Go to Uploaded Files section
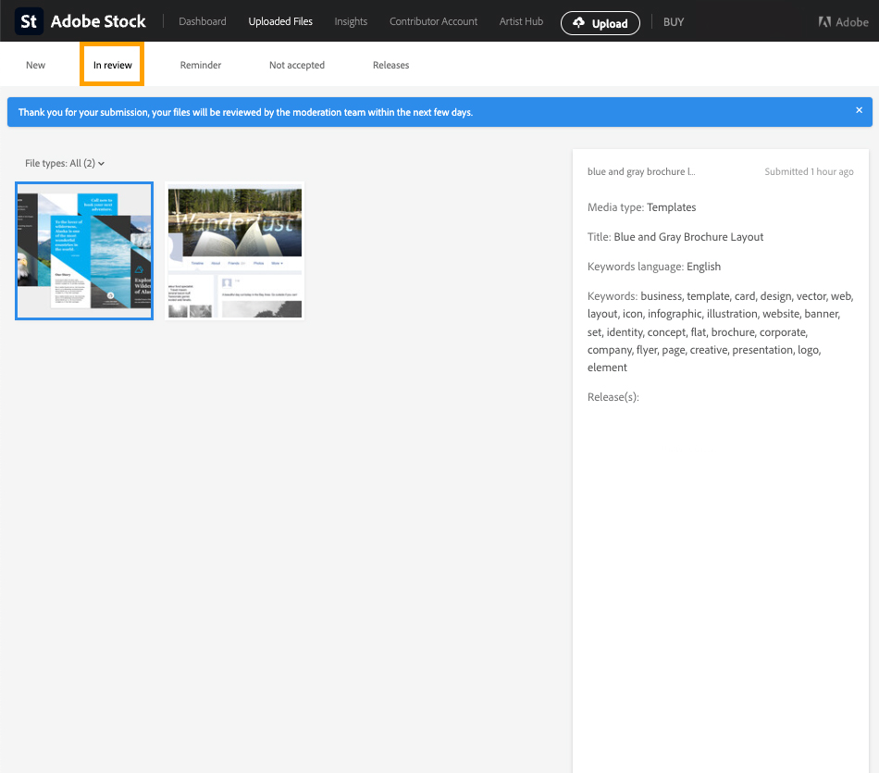Screen dimensions: 879x773 [x=280, y=21]
